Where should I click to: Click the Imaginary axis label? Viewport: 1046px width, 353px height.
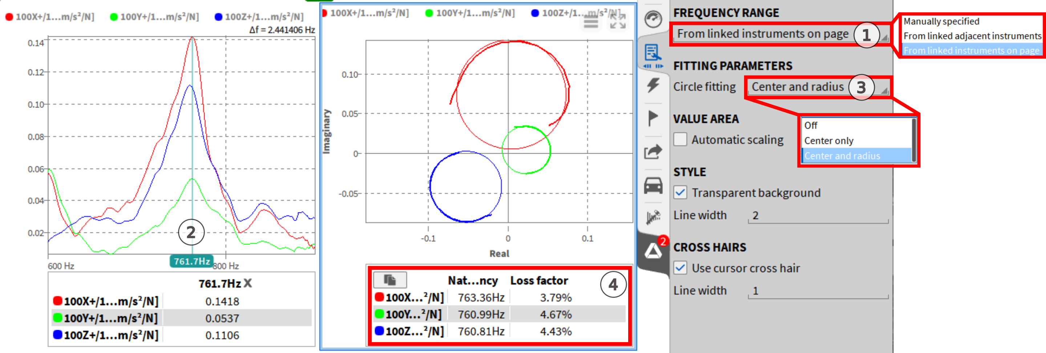click(327, 131)
